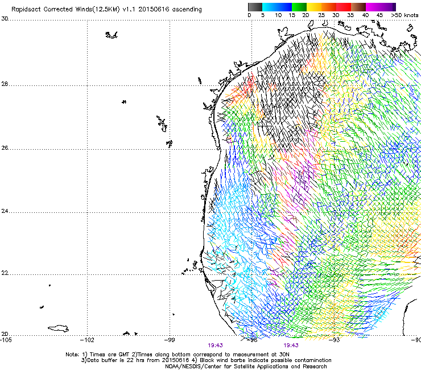Click the legend value '25'
The height and width of the screenshot is (370, 421).
coord(321,15)
